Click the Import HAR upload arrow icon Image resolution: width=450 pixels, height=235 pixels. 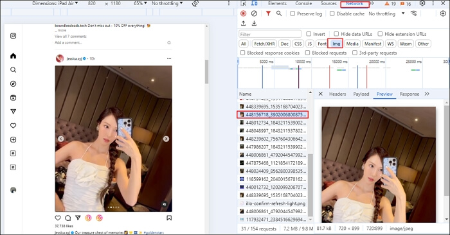click(244, 23)
